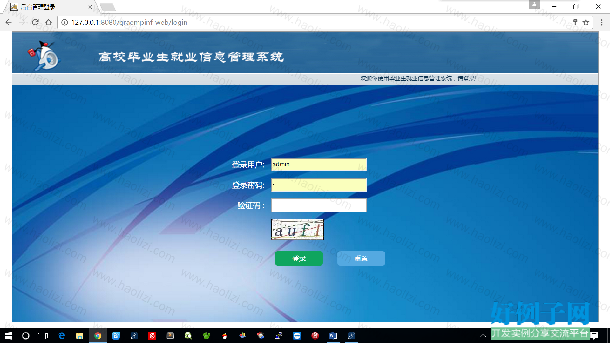Open File Explorer from taskbar

(80, 336)
